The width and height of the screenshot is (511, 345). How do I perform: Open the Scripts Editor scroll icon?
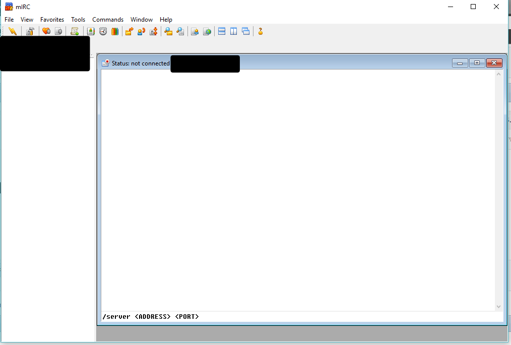tap(75, 31)
